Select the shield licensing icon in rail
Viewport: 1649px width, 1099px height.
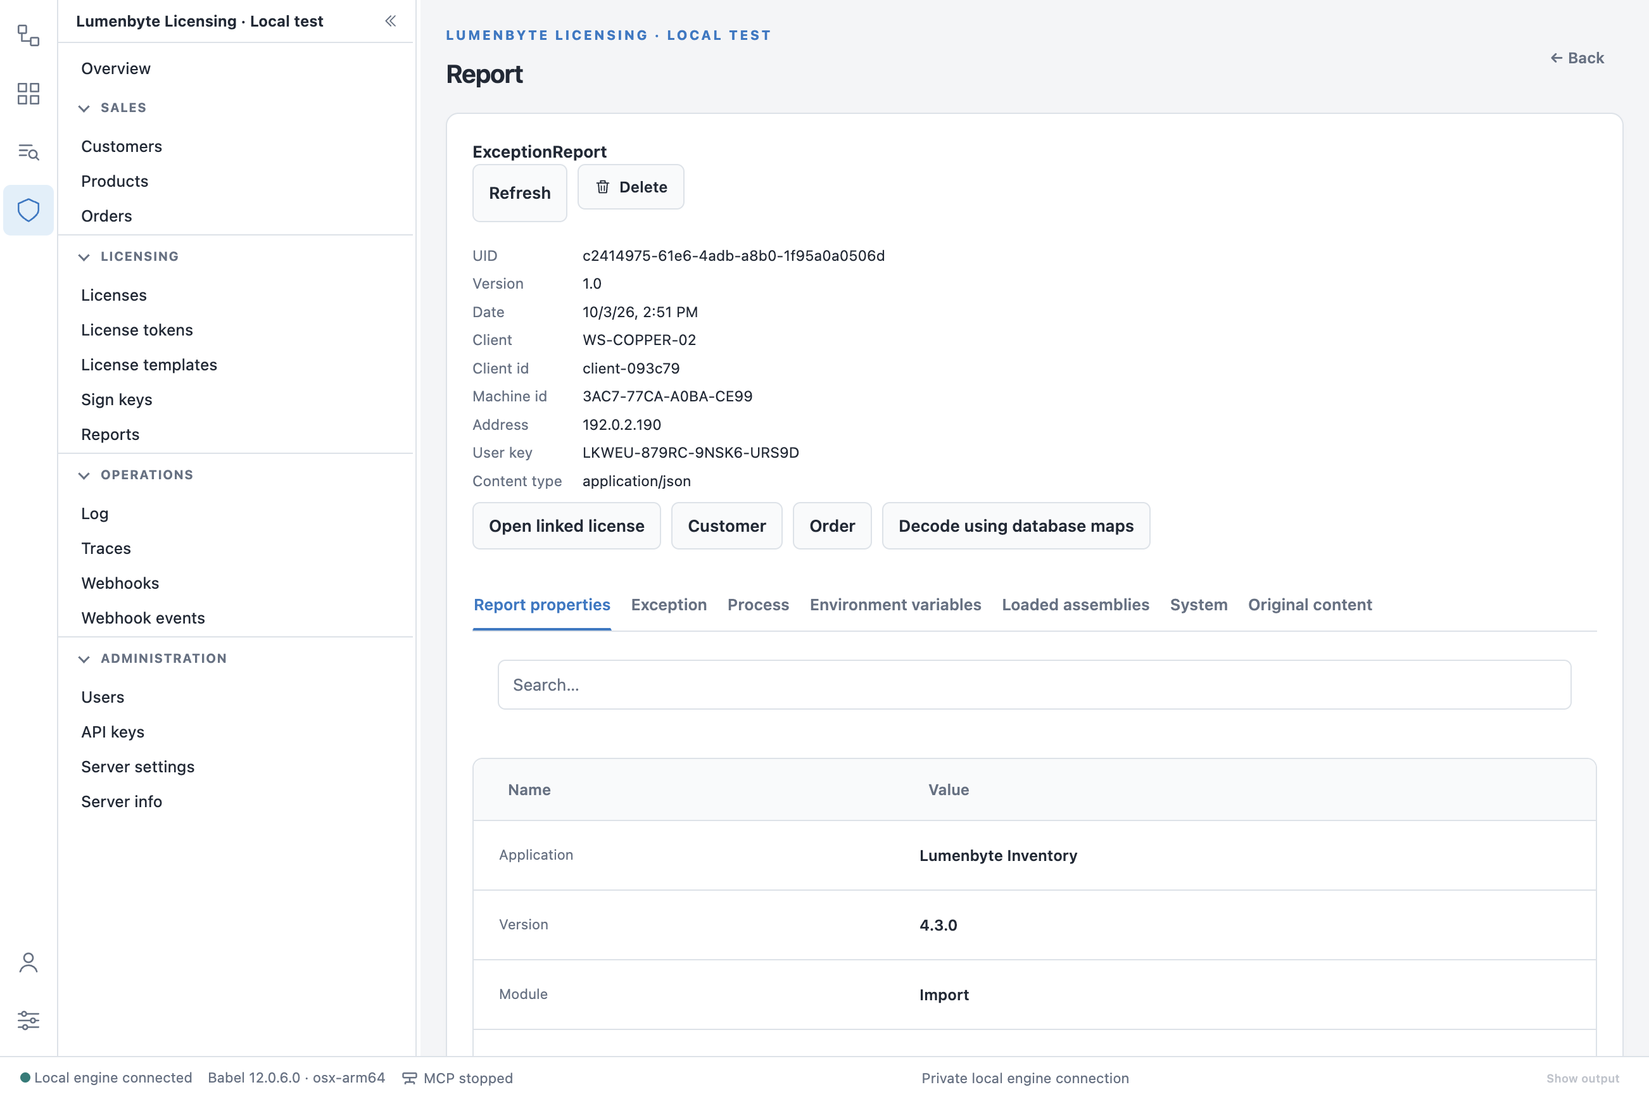point(28,210)
